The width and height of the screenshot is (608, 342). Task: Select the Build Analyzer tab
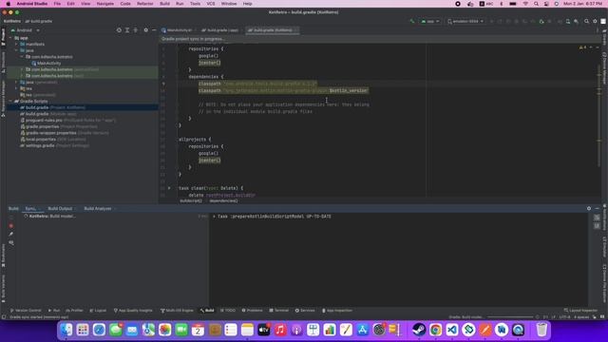point(98,209)
